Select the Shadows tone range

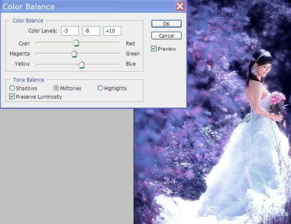point(12,88)
